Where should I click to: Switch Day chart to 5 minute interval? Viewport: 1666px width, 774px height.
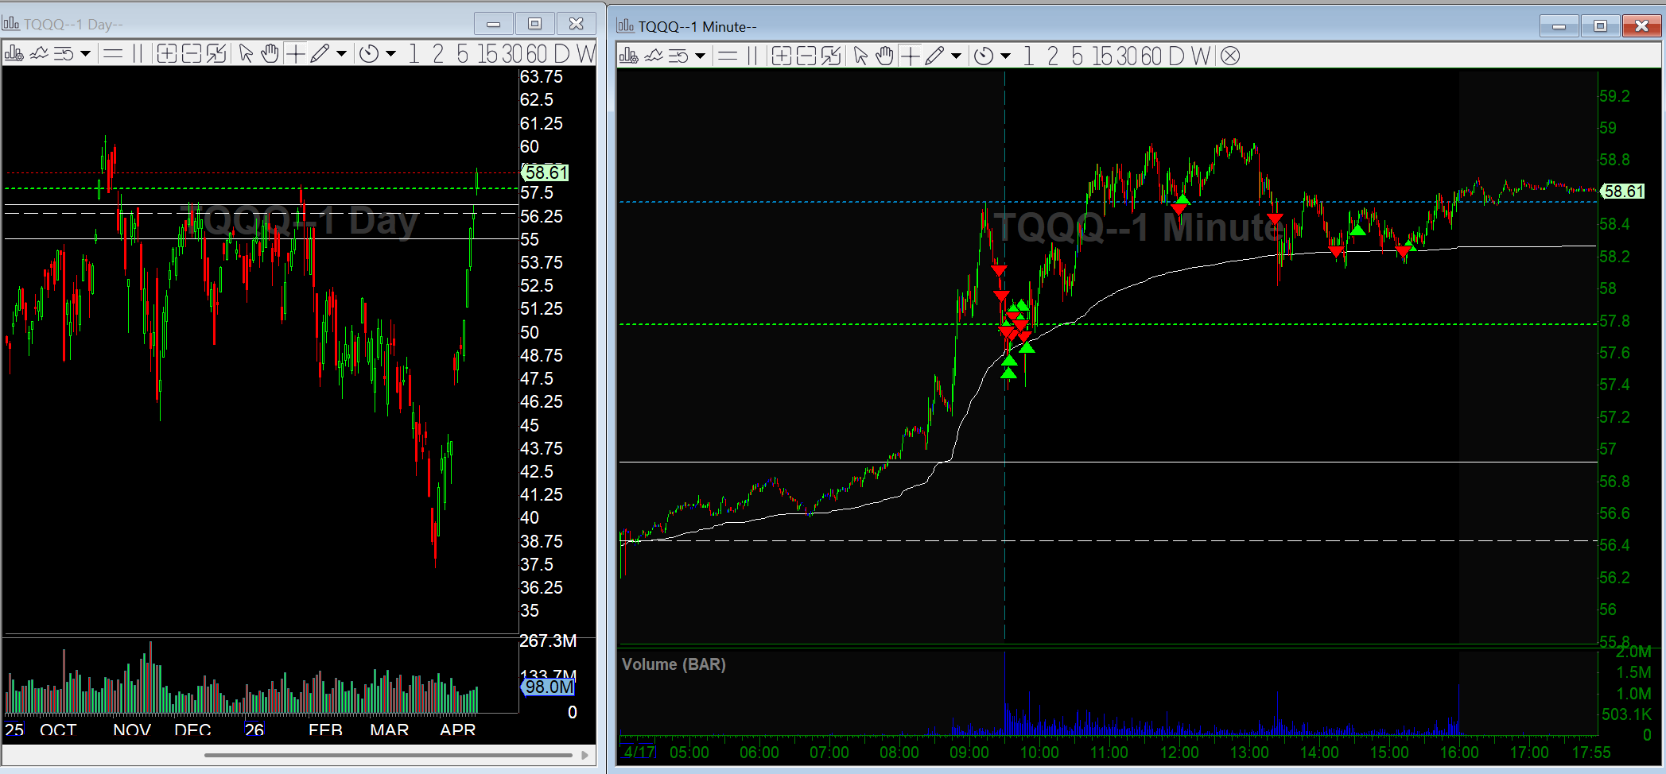462,54
